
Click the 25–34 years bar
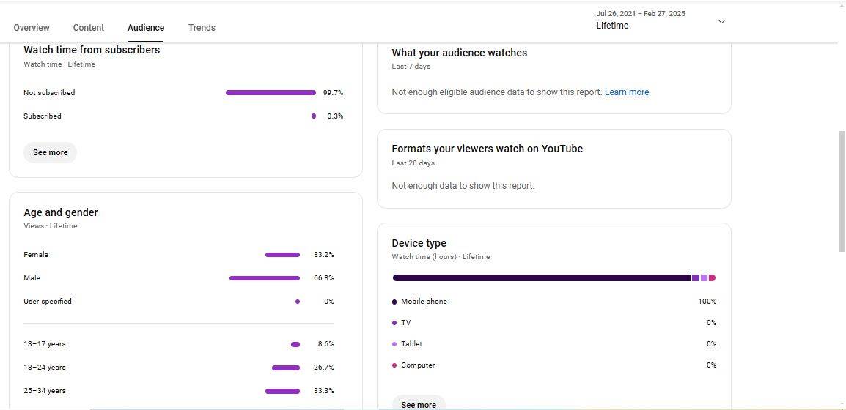(x=282, y=391)
